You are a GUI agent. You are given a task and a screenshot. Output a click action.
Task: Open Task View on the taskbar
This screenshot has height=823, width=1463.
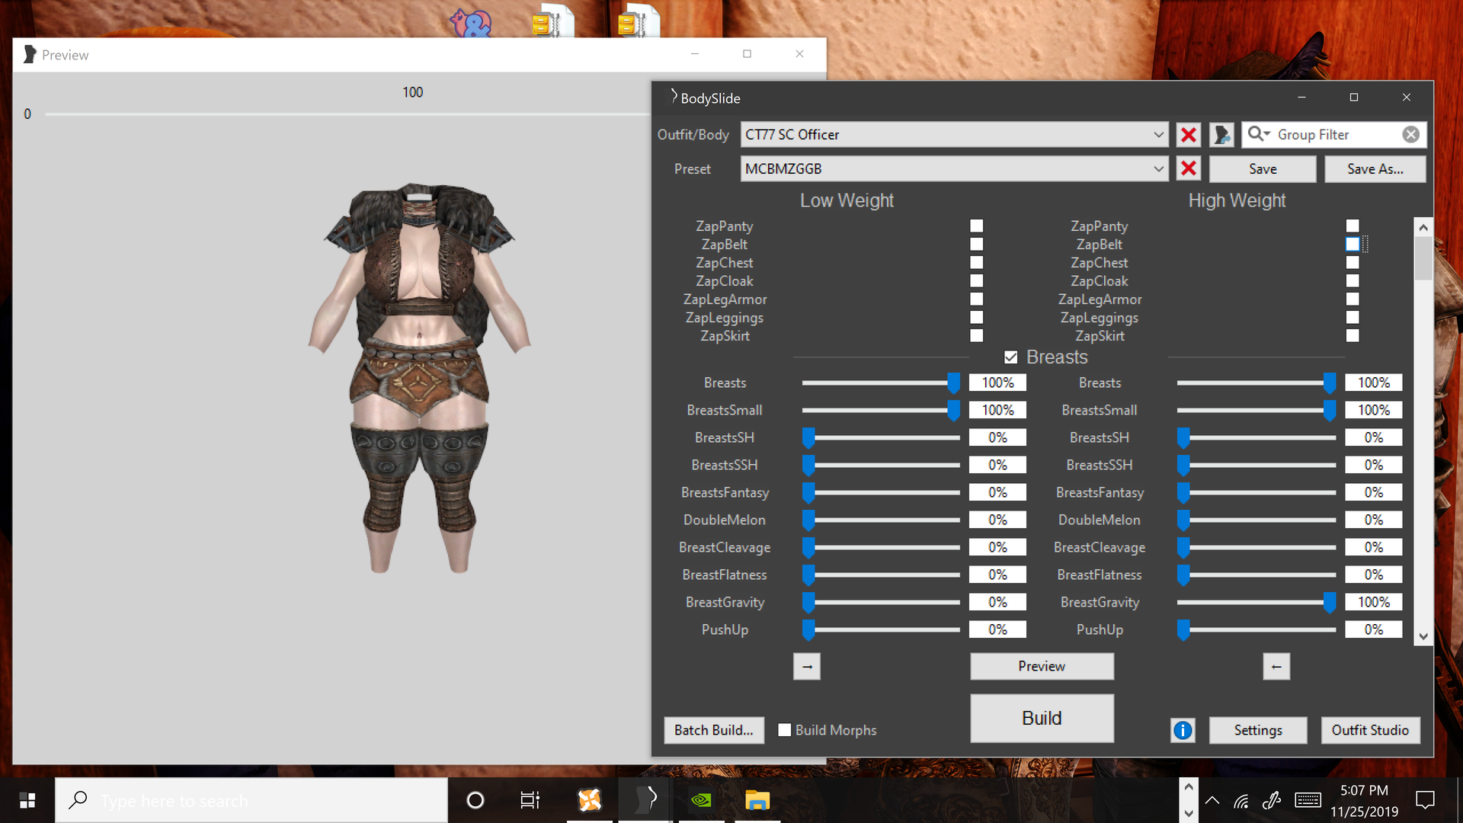530,800
